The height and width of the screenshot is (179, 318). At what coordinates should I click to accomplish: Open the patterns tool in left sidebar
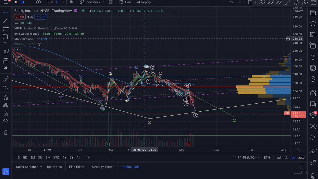[x=6, y=52]
